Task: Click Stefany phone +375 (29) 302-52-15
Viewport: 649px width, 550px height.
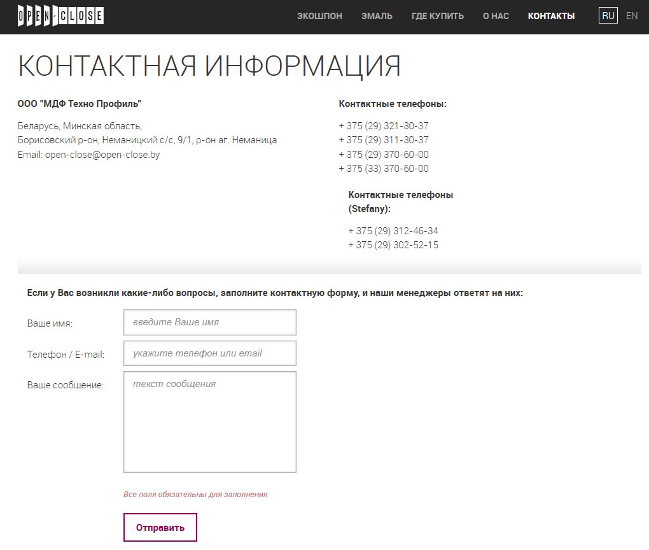Action: click(x=393, y=245)
